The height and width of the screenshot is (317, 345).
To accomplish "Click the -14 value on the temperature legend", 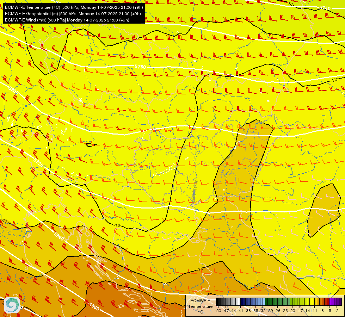I will pos(307,311).
